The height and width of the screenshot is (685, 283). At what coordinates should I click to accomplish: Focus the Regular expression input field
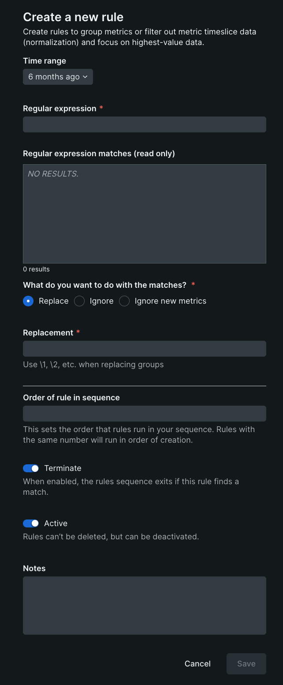144,124
